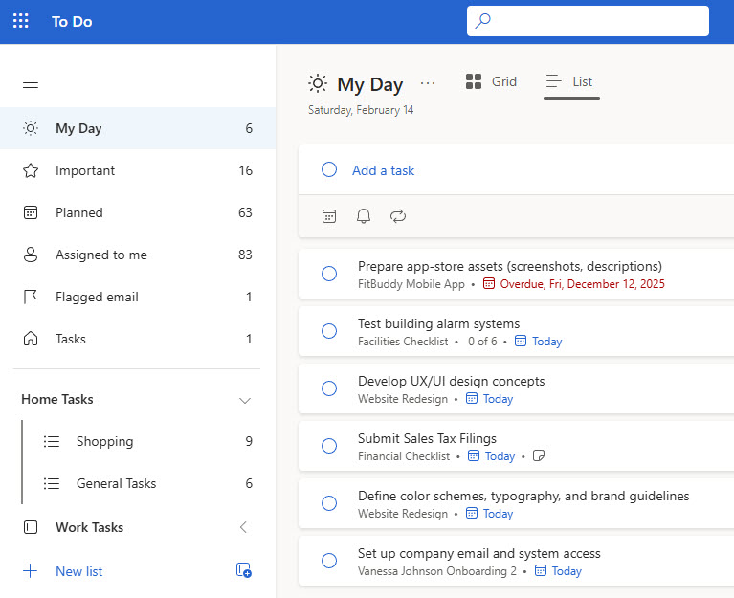
Task: Click the calendar due date icon
Action: [x=329, y=216]
